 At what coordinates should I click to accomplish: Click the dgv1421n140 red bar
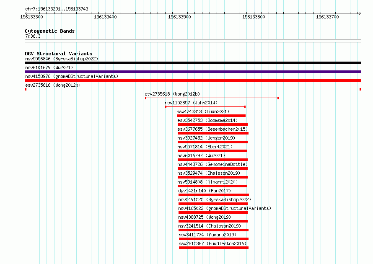(214, 195)
